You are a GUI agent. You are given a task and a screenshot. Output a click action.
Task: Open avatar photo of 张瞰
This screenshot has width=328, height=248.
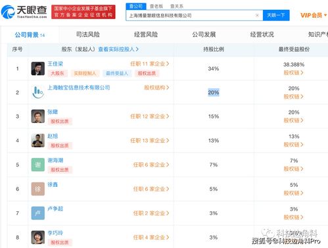point(37,116)
